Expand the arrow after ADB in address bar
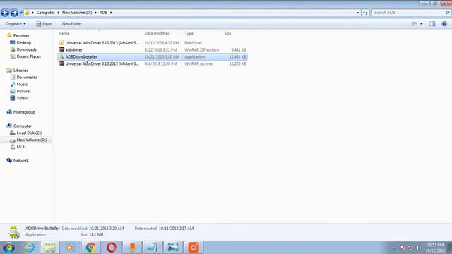Image resolution: width=452 pixels, height=254 pixels. point(111,13)
